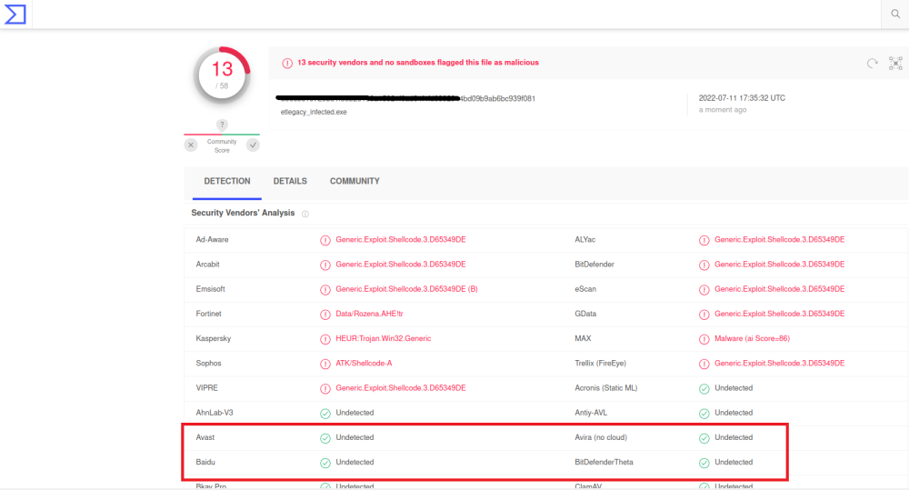Image resolution: width=909 pixels, height=490 pixels.
Task: Click the Community Score label
Action: coord(222,145)
